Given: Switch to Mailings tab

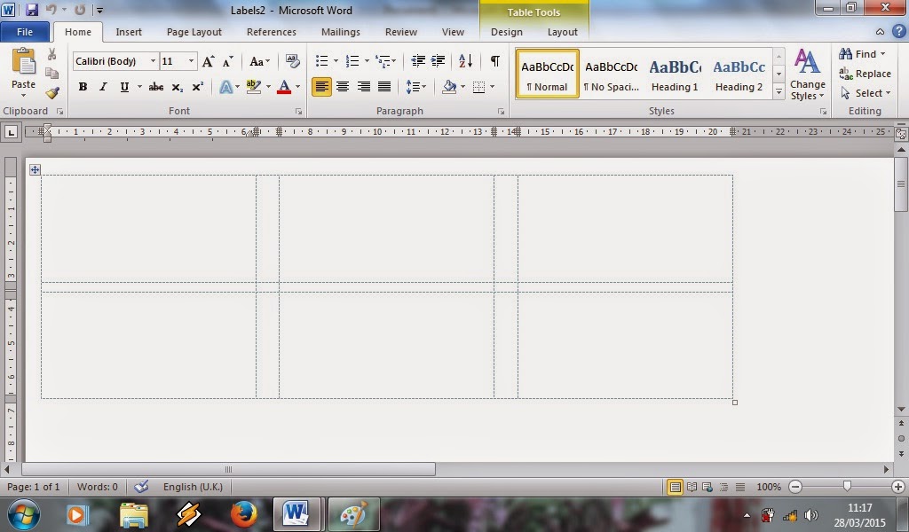Looking at the screenshot, I should coord(341,32).
